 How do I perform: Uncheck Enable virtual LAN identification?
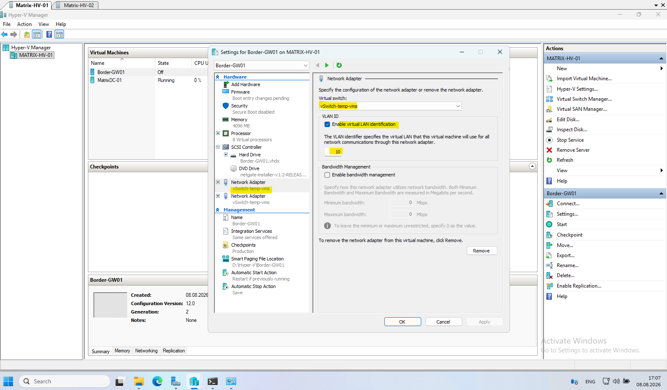[x=327, y=125]
